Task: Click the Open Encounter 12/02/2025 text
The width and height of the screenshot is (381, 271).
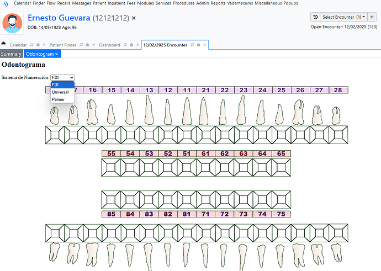Action: point(344,26)
